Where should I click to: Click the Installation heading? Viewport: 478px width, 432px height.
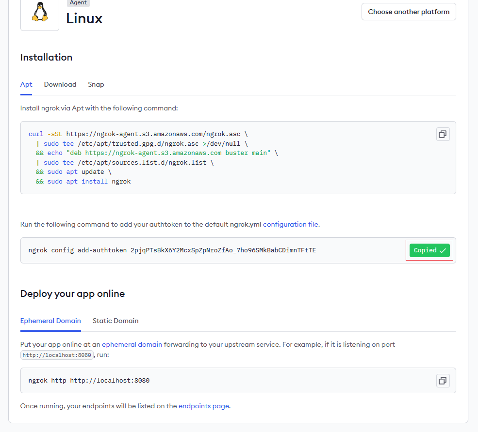46,58
